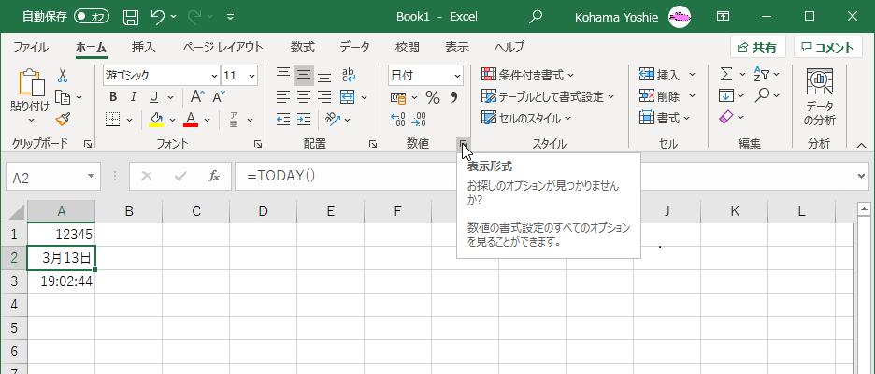Toggle bold formatting
The height and width of the screenshot is (374, 875).
coord(113,97)
